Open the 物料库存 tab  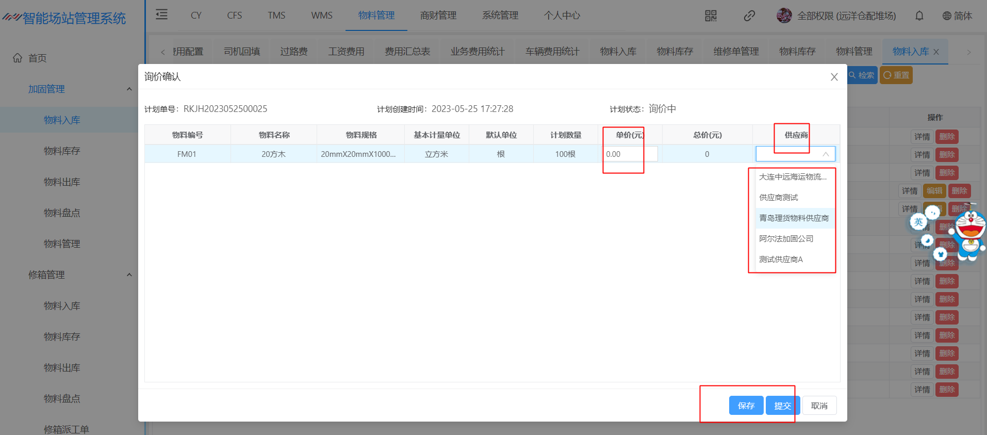(675, 52)
